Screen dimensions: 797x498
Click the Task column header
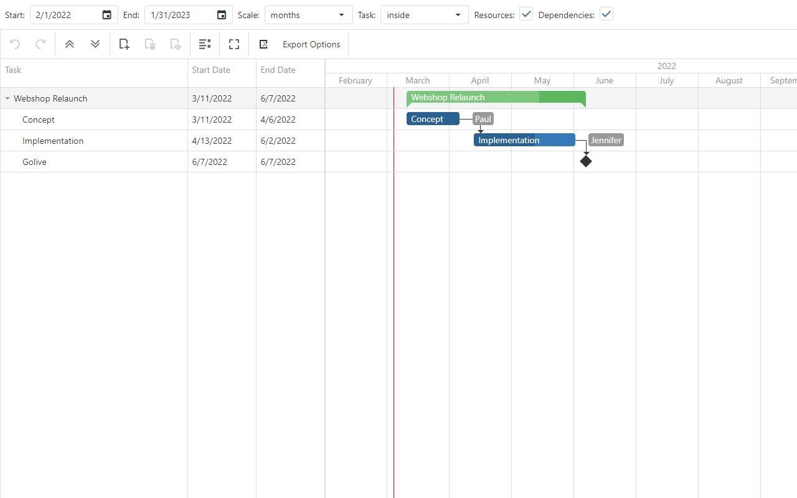click(12, 70)
